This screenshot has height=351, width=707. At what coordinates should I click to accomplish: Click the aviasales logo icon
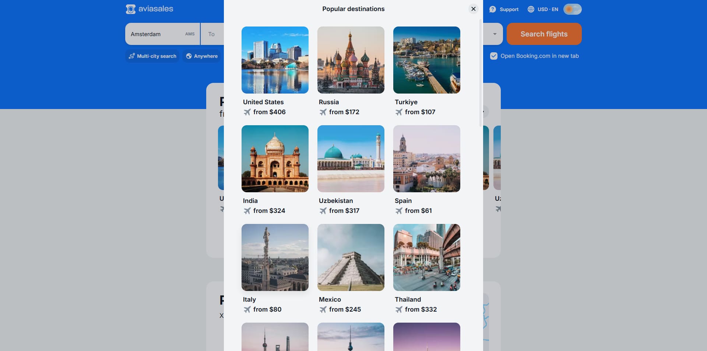[x=130, y=9]
